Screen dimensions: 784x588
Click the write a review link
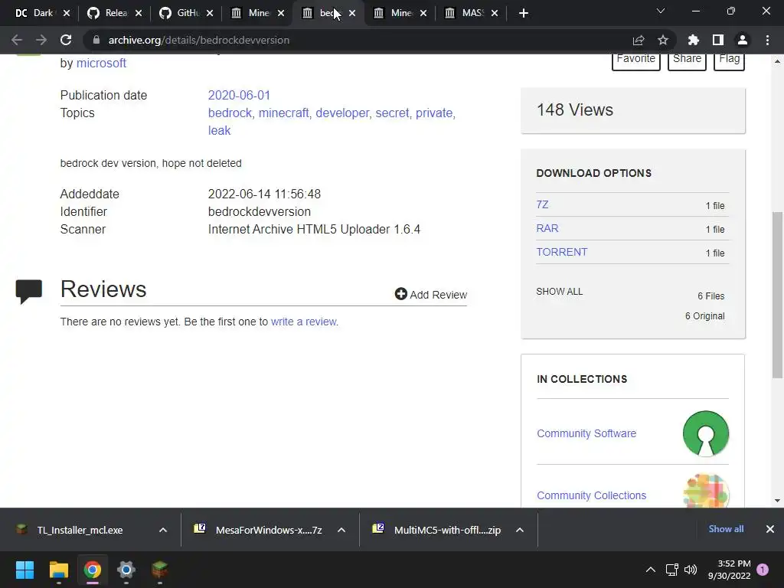304,322
